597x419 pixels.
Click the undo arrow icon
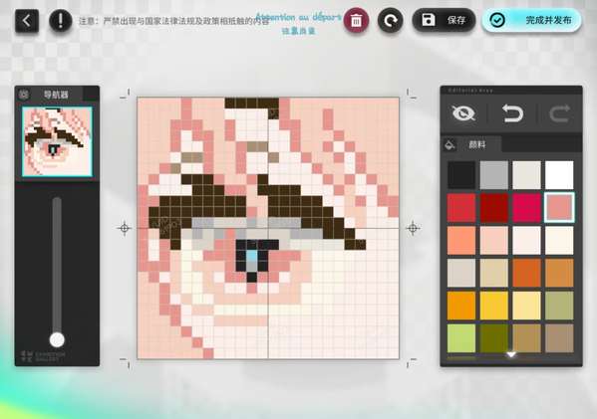coord(512,113)
